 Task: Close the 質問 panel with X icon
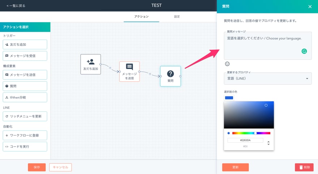point(310,6)
